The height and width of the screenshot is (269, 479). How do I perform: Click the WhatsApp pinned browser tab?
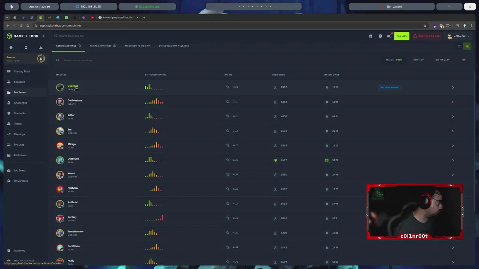pos(66,18)
